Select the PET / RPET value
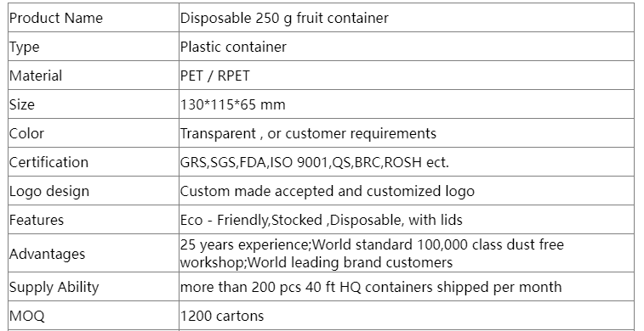644x331 pixels. [x=214, y=76]
